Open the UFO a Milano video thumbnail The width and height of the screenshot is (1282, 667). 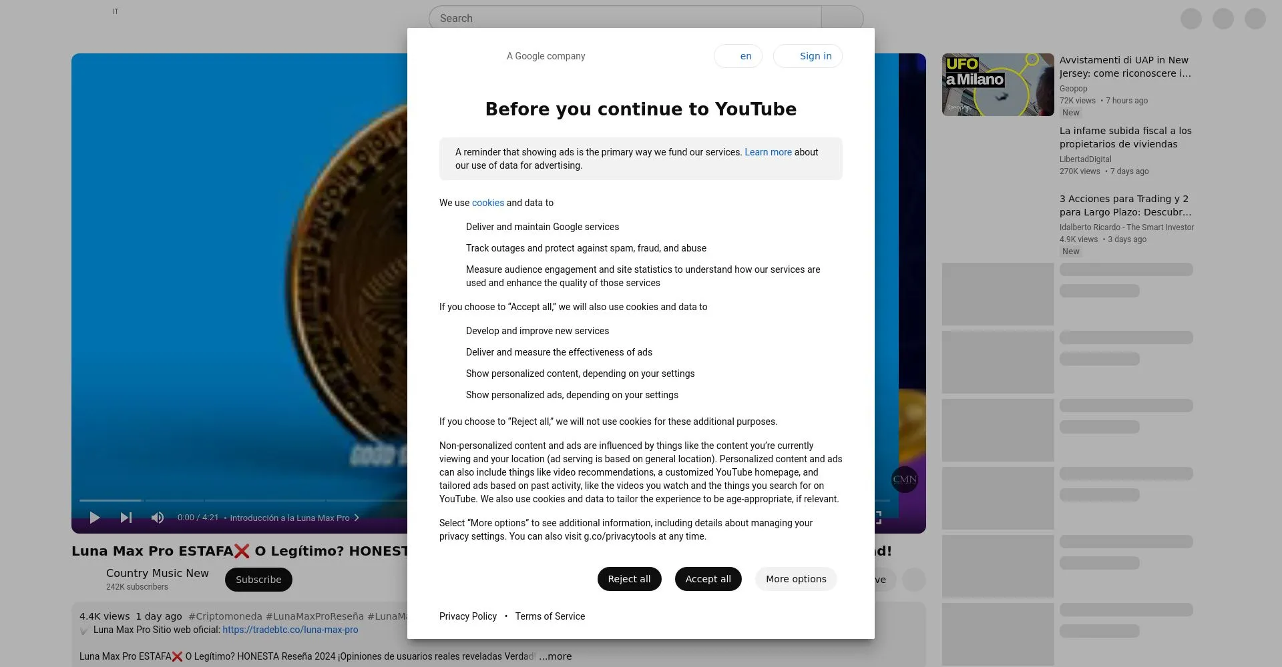pos(998,85)
